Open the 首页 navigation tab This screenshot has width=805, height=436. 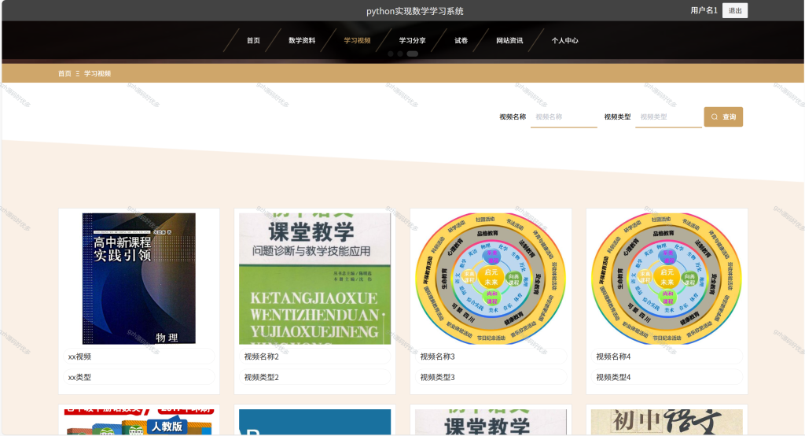(x=253, y=41)
